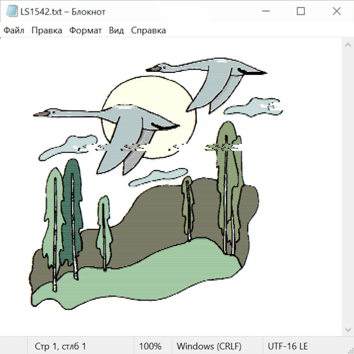Click the Windows (CRLF) status field
Viewport: 354px width, 354px height.
[209, 347]
